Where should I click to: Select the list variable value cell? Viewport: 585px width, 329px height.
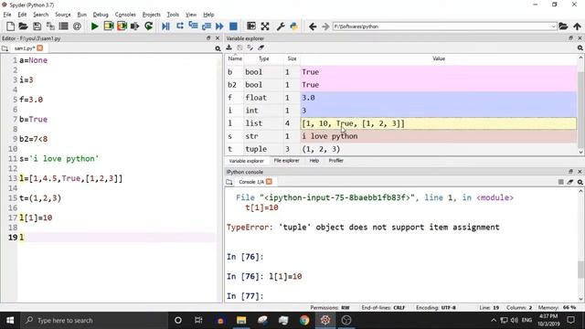[x=439, y=123]
